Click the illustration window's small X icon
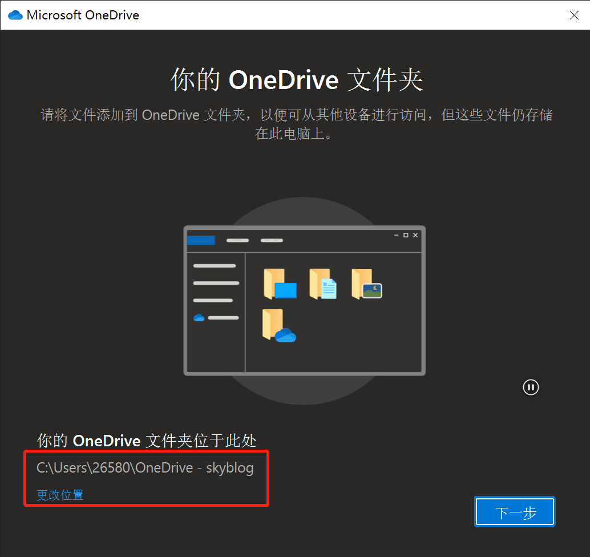The height and width of the screenshot is (557, 590). click(x=415, y=235)
